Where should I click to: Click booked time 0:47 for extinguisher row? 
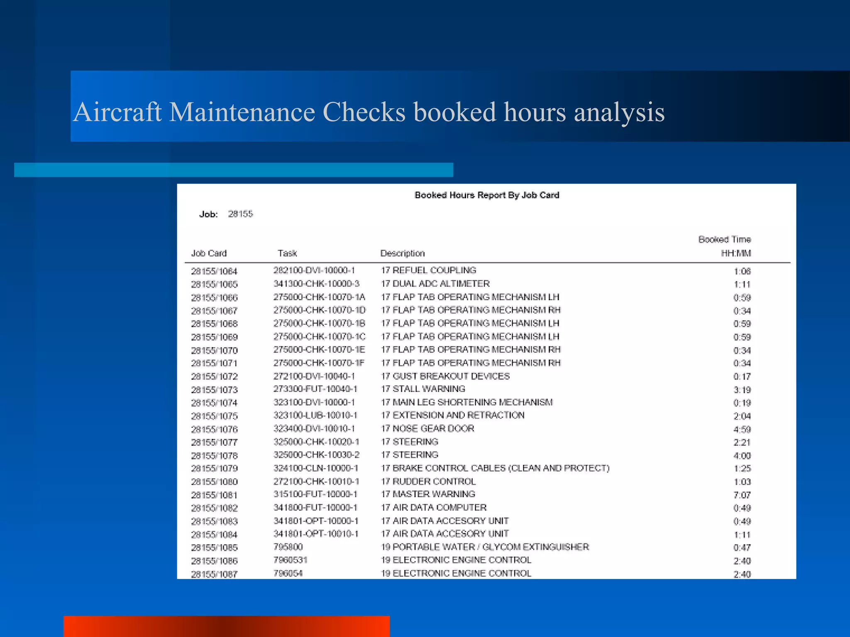coord(742,548)
